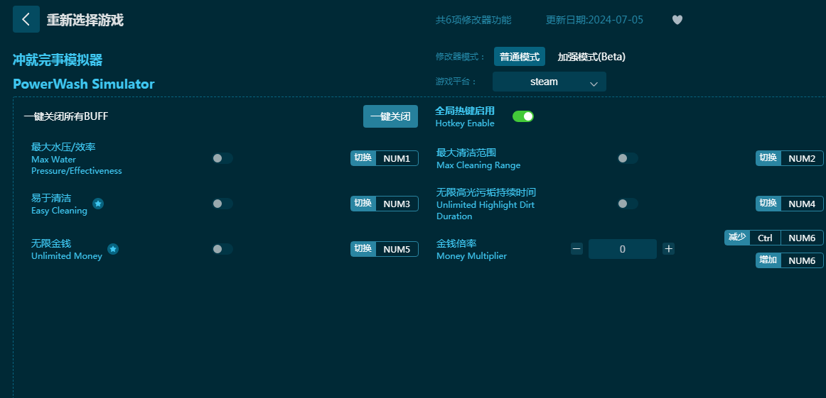Click the Money Multiplier label
The width and height of the screenshot is (826, 398).
[x=471, y=256]
